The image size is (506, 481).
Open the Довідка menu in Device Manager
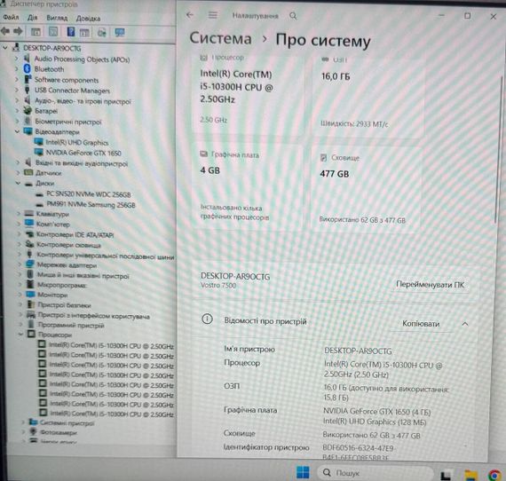click(x=88, y=19)
